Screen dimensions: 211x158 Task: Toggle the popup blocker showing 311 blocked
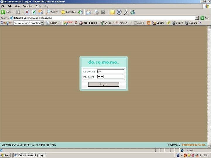tap(88, 23)
